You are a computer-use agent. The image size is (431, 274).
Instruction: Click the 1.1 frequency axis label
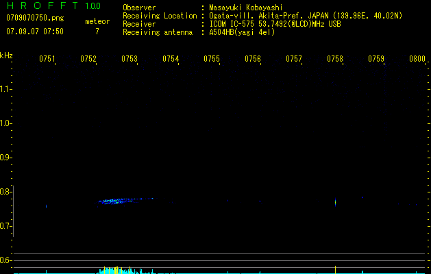(x=5, y=89)
